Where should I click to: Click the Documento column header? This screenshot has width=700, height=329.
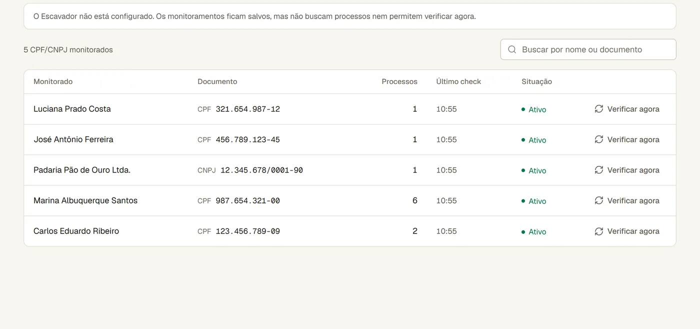pyautogui.click(x=217, y=81)
